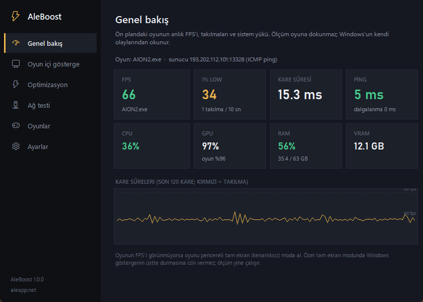
Task: Click the '35.4 / 63 GB' RAM text
Action: pos(293,159)
